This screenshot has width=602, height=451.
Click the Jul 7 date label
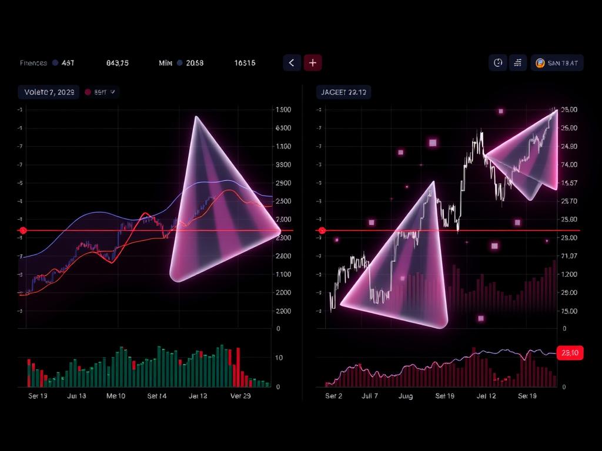pyautogui.click(x=369, y=396)
